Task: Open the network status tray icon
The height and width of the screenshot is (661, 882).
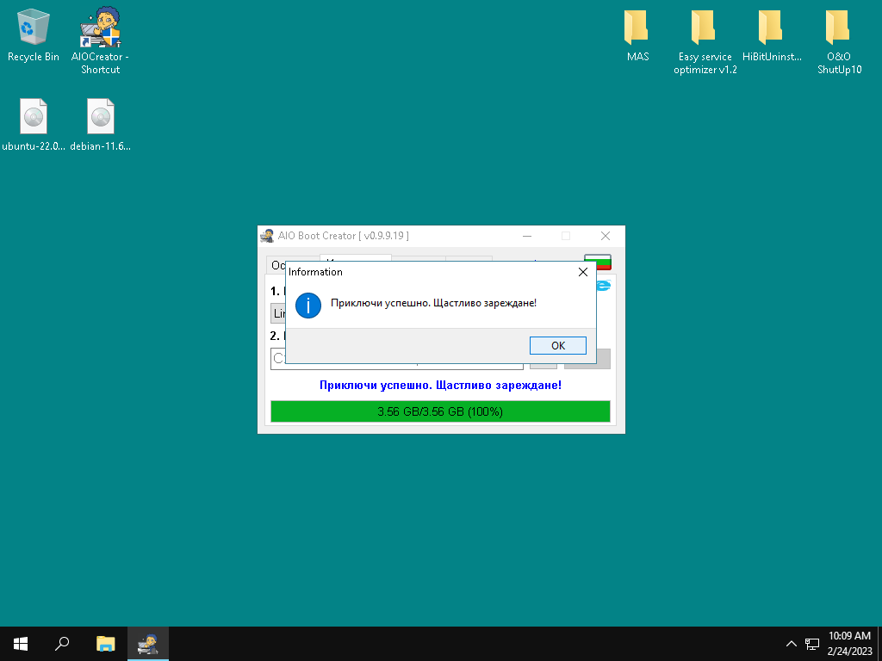Action: (x=811, y=644)
